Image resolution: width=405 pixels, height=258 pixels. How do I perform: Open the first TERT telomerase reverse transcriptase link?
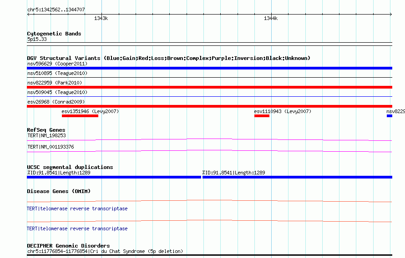pyautogui.click(x=77, y=208)
